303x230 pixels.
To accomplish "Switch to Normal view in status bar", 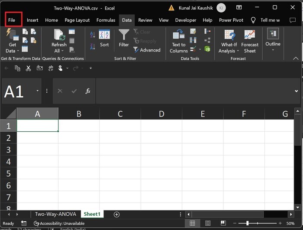I will coord(192,224).
